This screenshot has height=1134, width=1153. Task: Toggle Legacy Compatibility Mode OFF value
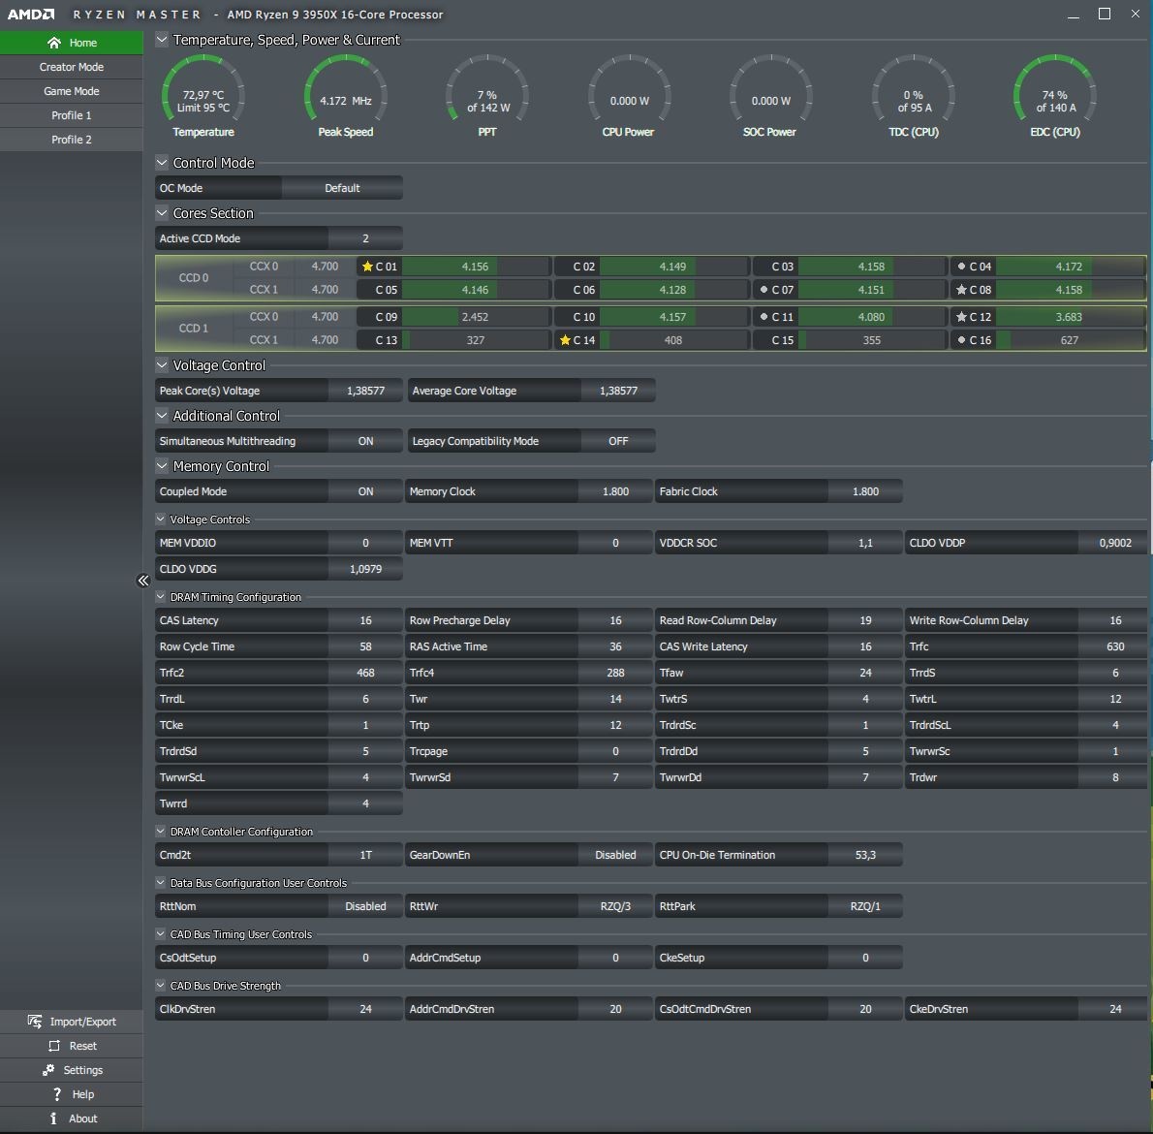coord(618,440)
